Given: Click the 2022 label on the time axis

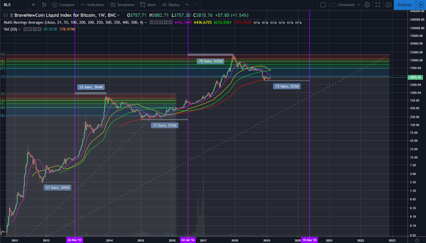Looking at the screenshot, I should tap(360, 241).
